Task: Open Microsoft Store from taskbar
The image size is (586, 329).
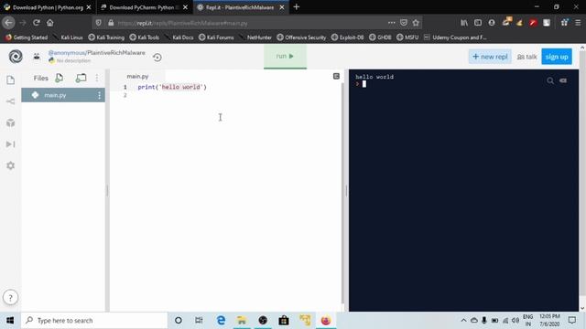Action: [284, 321]
